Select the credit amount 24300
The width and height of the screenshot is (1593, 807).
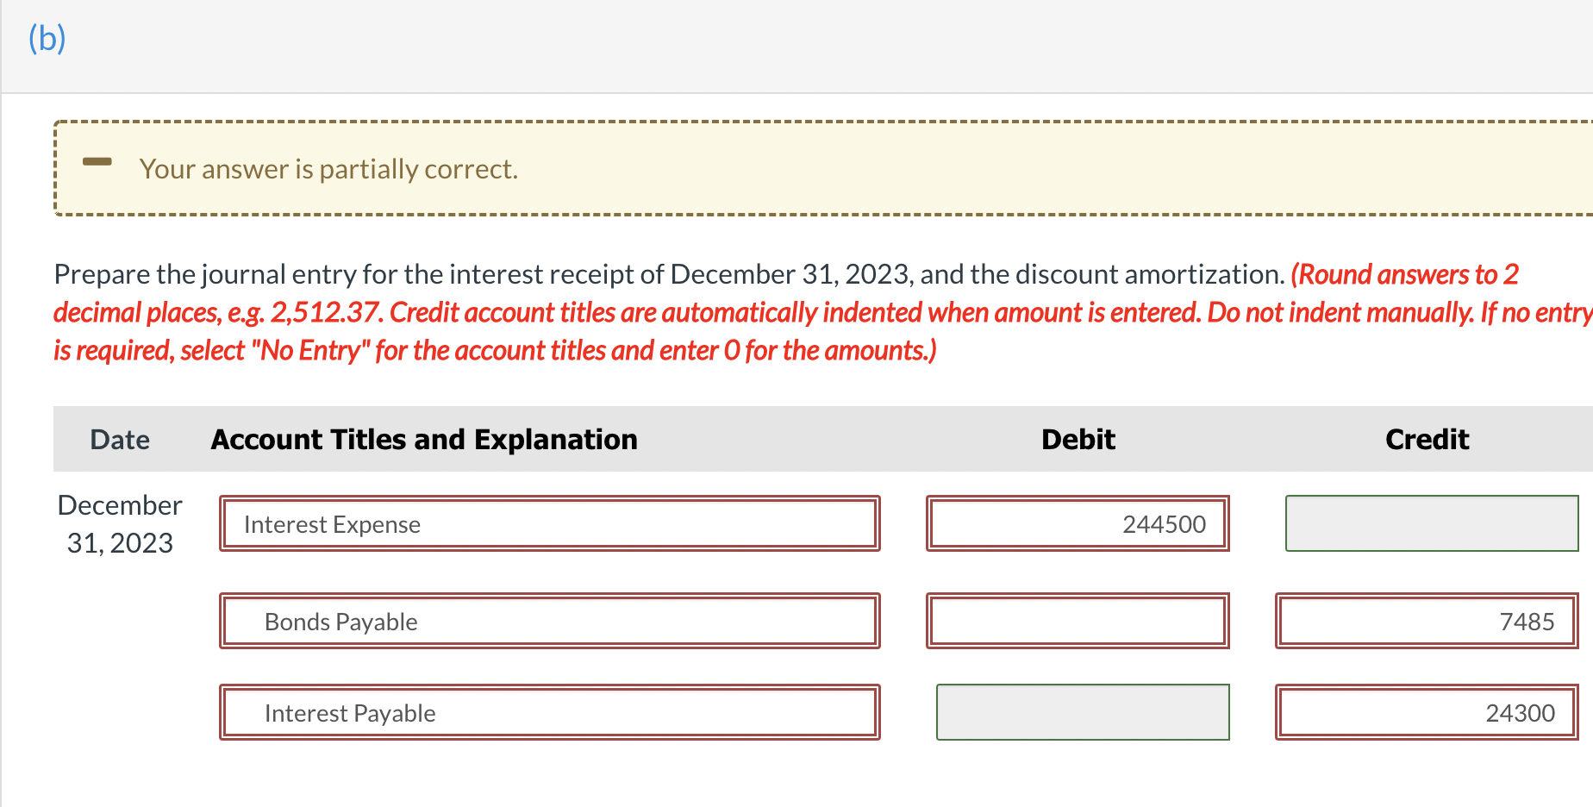pos(1426,712)
